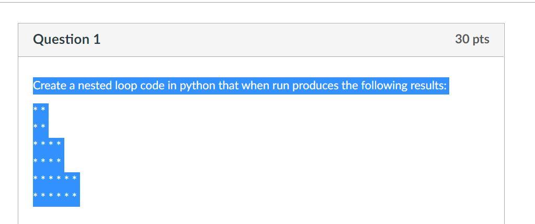Click the Question 1 heading
The width and height of the screenshot is (535, 224).
pos(67,40)
